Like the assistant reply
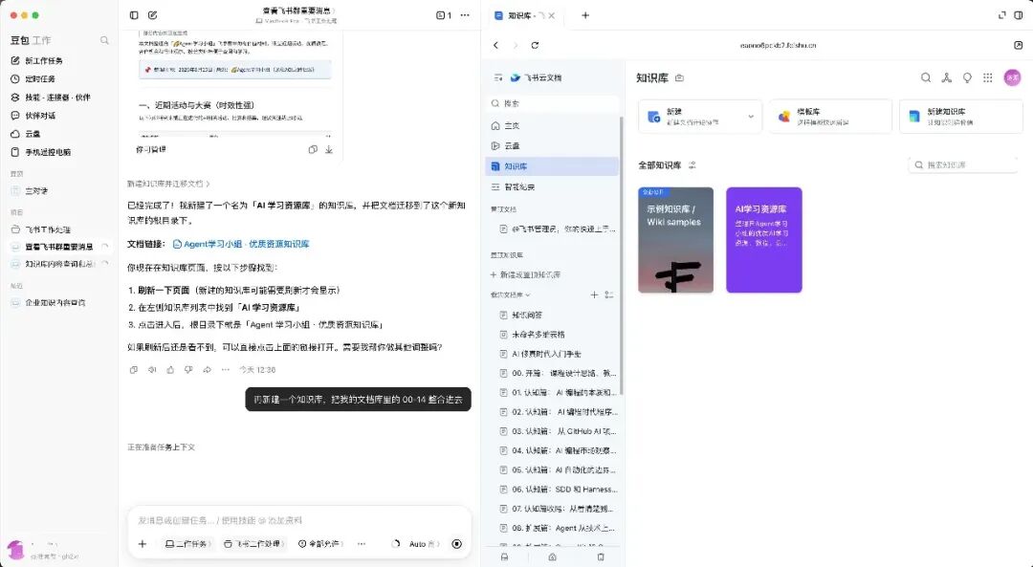The height and width of the screenshot is (567, 1033). click(x=170, y=370)
